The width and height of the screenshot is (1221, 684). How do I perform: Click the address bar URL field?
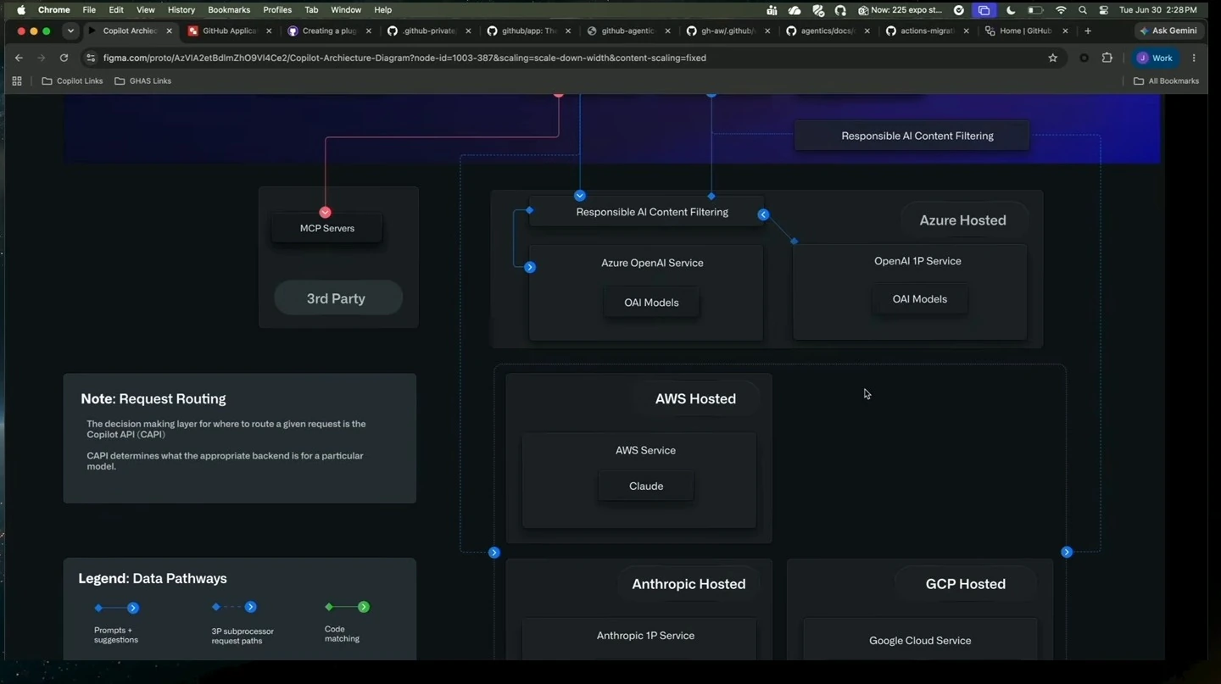coord(568,58)
